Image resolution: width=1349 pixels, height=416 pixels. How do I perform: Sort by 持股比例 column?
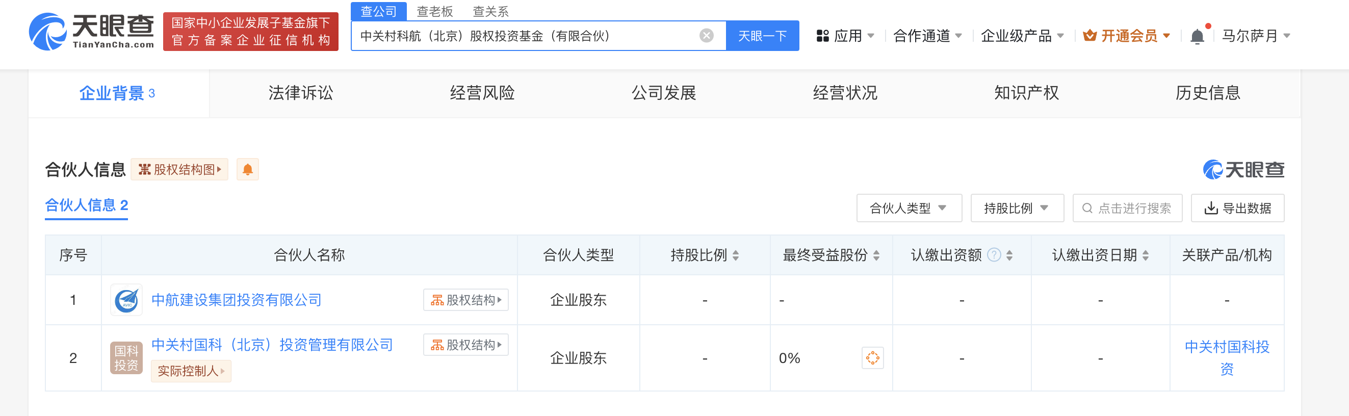tap(736, 255)
